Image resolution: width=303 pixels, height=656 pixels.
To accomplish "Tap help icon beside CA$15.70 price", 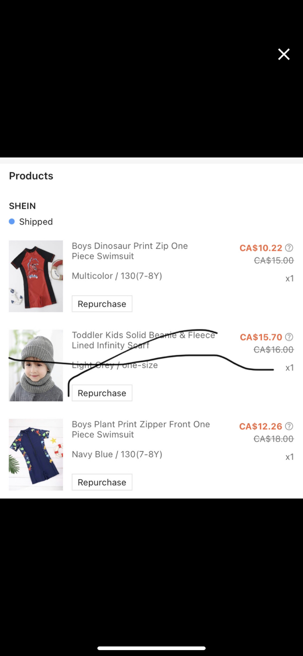I will coord(289,337).
